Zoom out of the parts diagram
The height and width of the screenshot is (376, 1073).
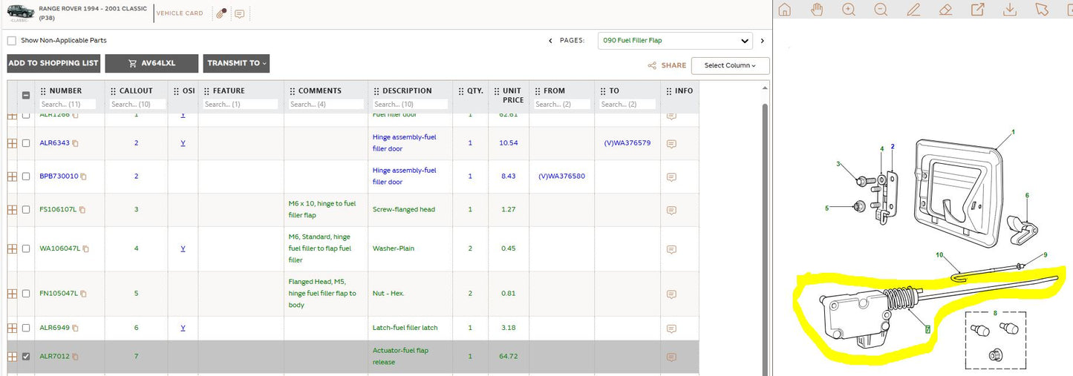pyautogui.click(x=881, y=10)
